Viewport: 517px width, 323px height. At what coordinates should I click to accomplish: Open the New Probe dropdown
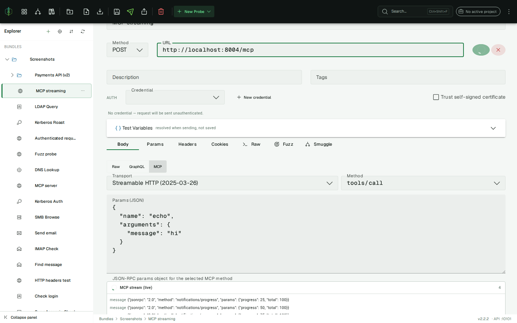click(x=194, y=11)
